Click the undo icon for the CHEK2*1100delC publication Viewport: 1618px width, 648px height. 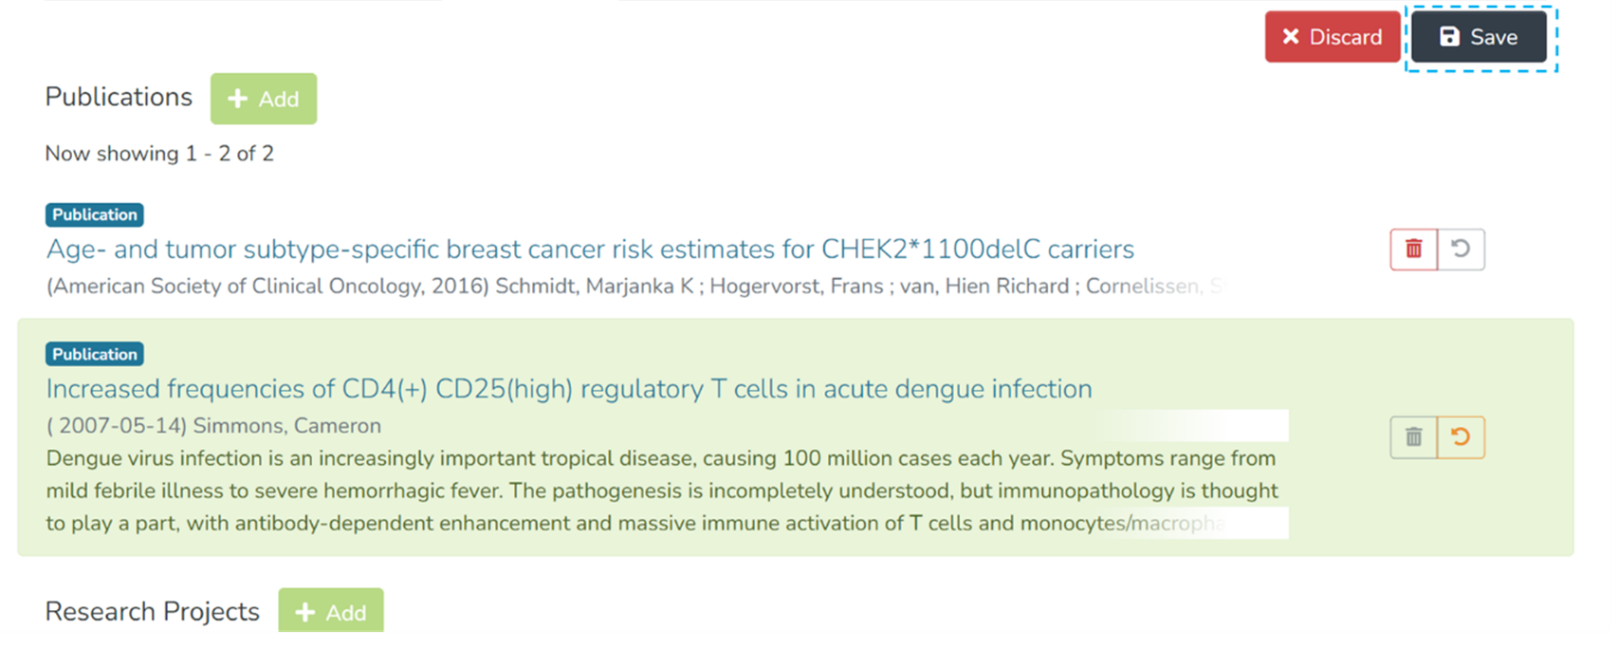pos(1461,250)
